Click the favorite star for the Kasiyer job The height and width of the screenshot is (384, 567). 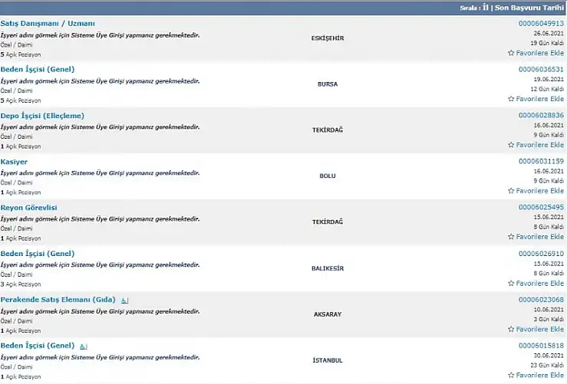pyautogui.click(x=511, y=191)
